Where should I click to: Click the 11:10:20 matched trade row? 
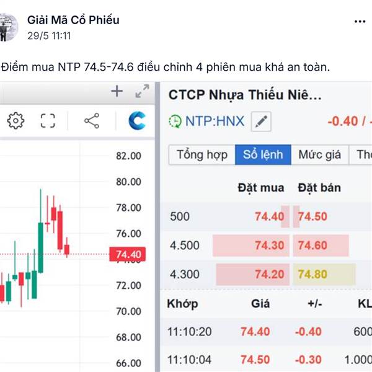[266, 332]
